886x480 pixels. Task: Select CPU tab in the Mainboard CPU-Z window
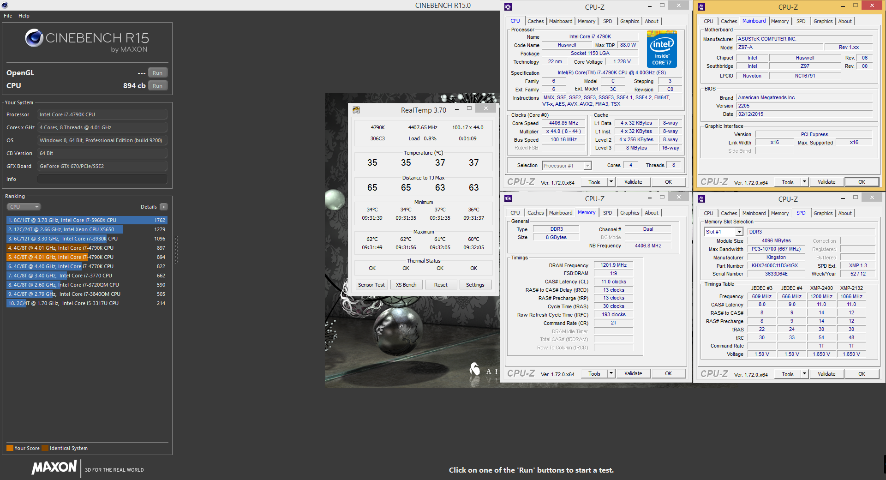[708, 21]
